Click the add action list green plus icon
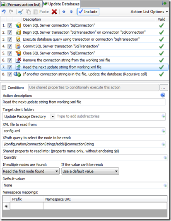Screen dimensions: 171x221 [x=164, y=3]
